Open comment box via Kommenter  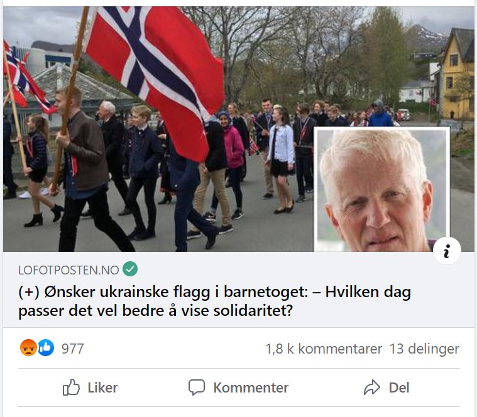239,387
